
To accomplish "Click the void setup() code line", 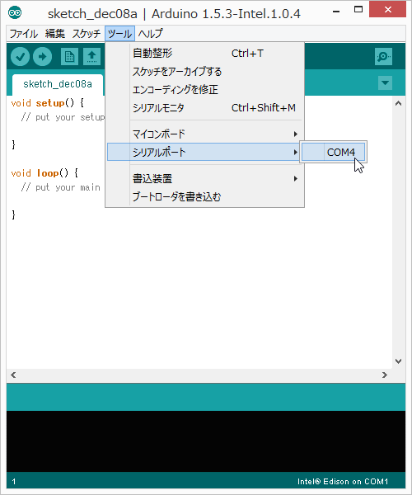I will tap(47, 103).
